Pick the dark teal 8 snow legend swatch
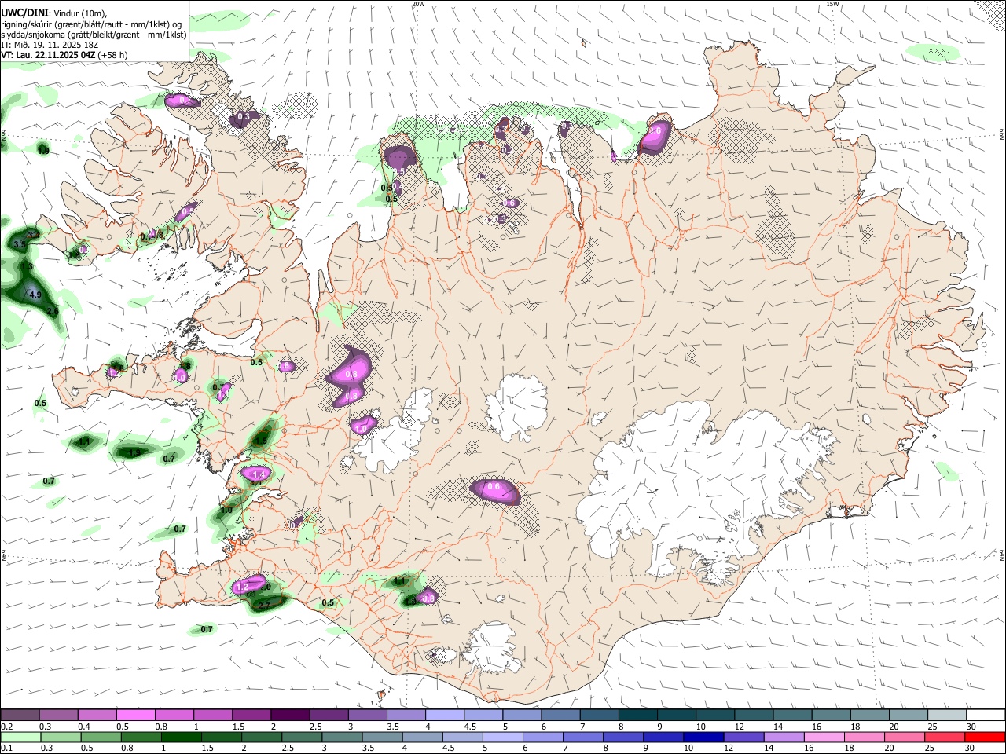This screenshot has width=1006, height=754. tap(638, 716)
